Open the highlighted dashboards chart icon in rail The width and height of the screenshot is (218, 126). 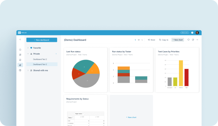[x=20, y=65]
